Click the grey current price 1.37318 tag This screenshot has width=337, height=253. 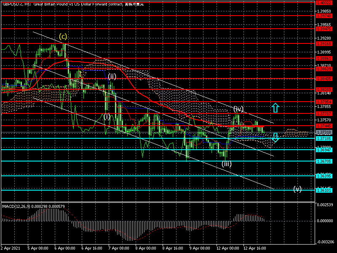click(324, 132)
